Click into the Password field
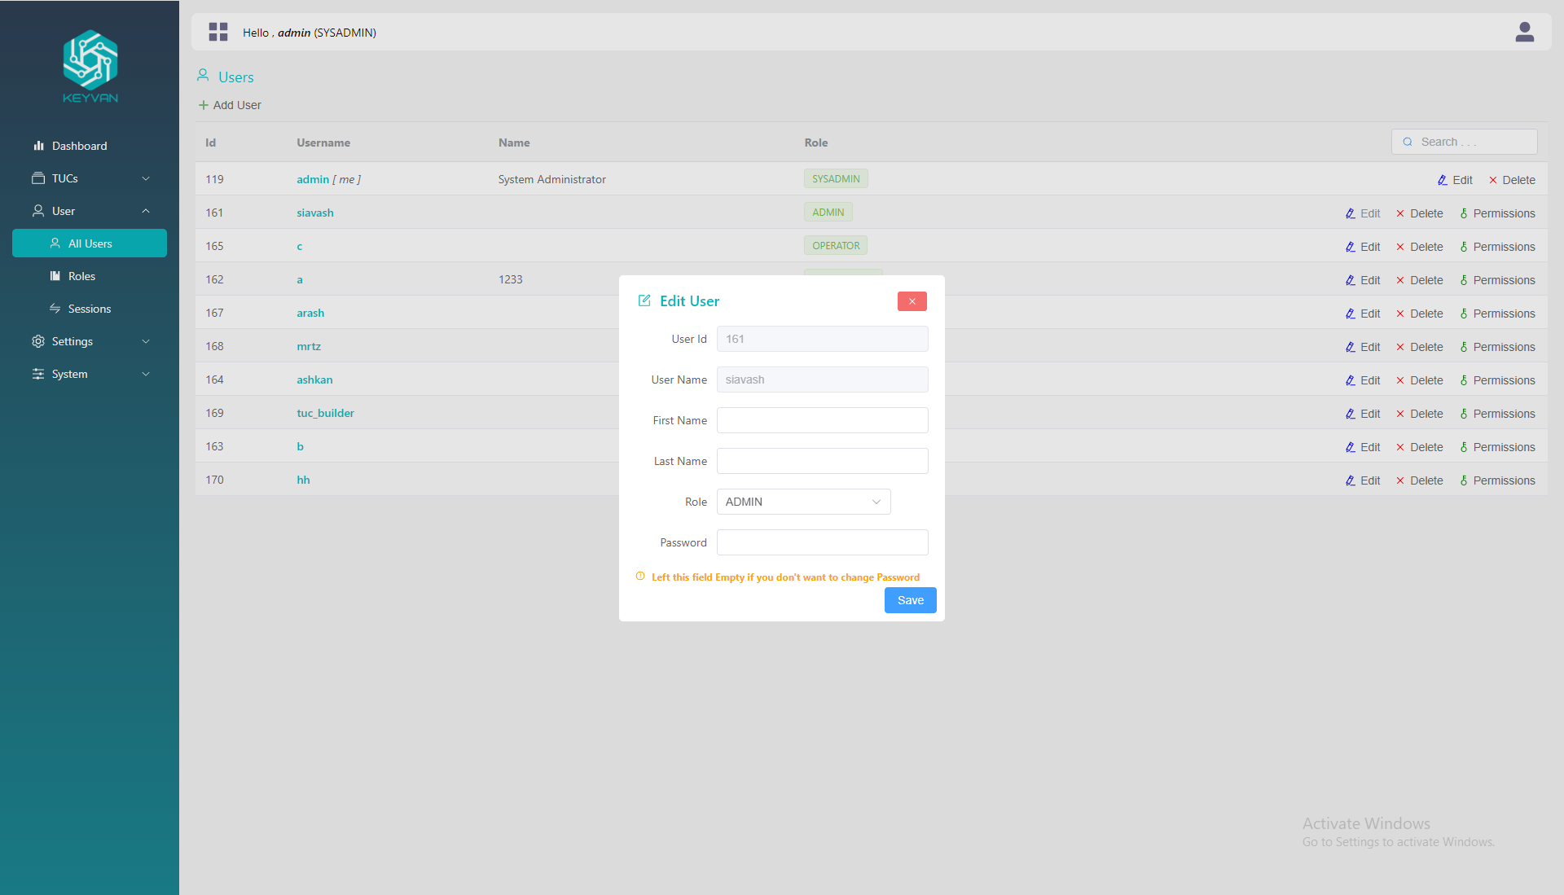 [822, 542]
